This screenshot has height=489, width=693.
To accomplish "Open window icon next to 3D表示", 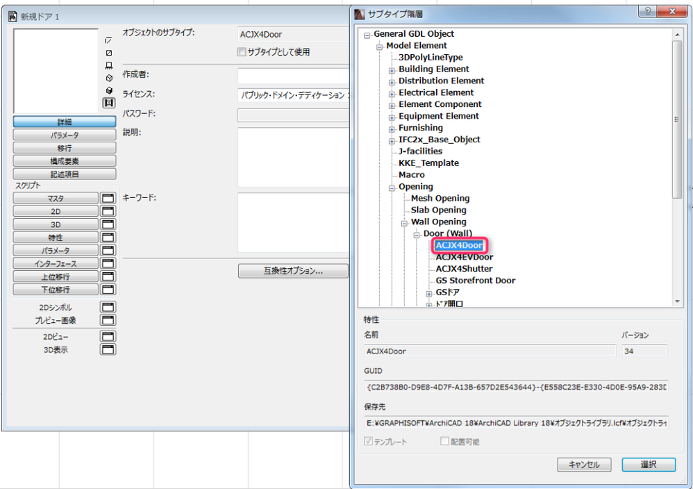I will click(108, 349).
